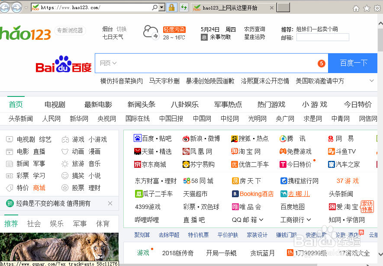Click the 模仿抖音菜换肉 hot search
Viewport: 383px width, 266px height.
pos(122,81)
